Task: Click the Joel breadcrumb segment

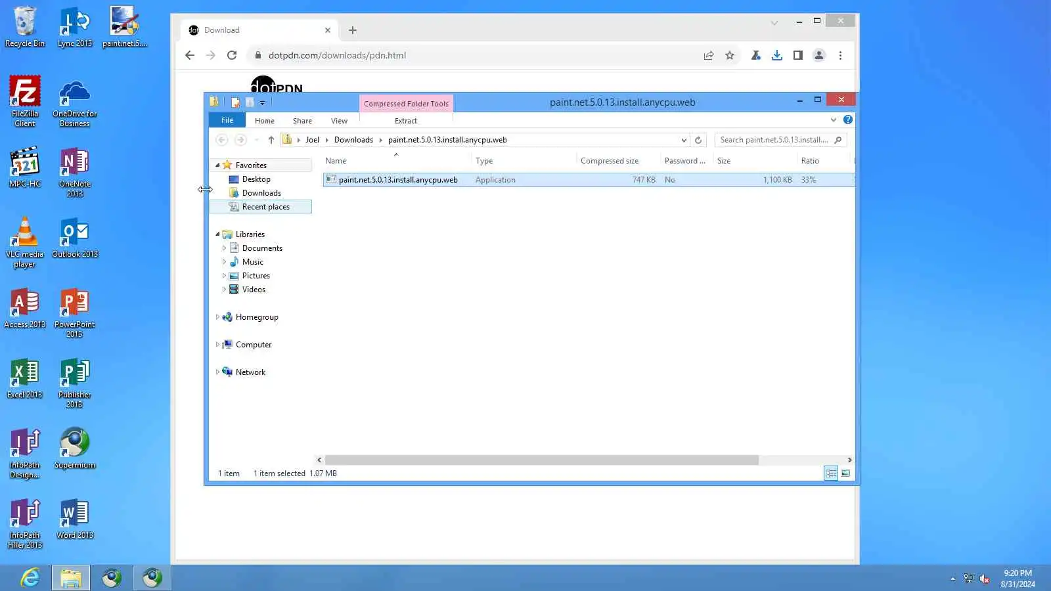Action: click(312, 140)
